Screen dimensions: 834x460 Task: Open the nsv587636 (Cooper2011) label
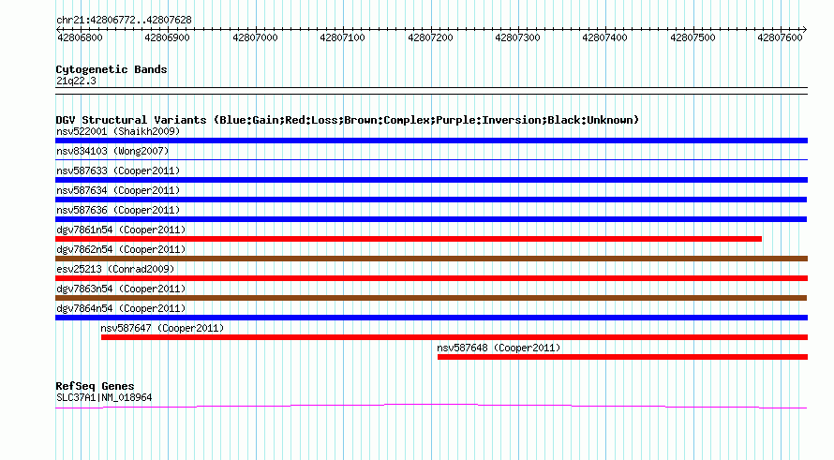pos(118,210)
